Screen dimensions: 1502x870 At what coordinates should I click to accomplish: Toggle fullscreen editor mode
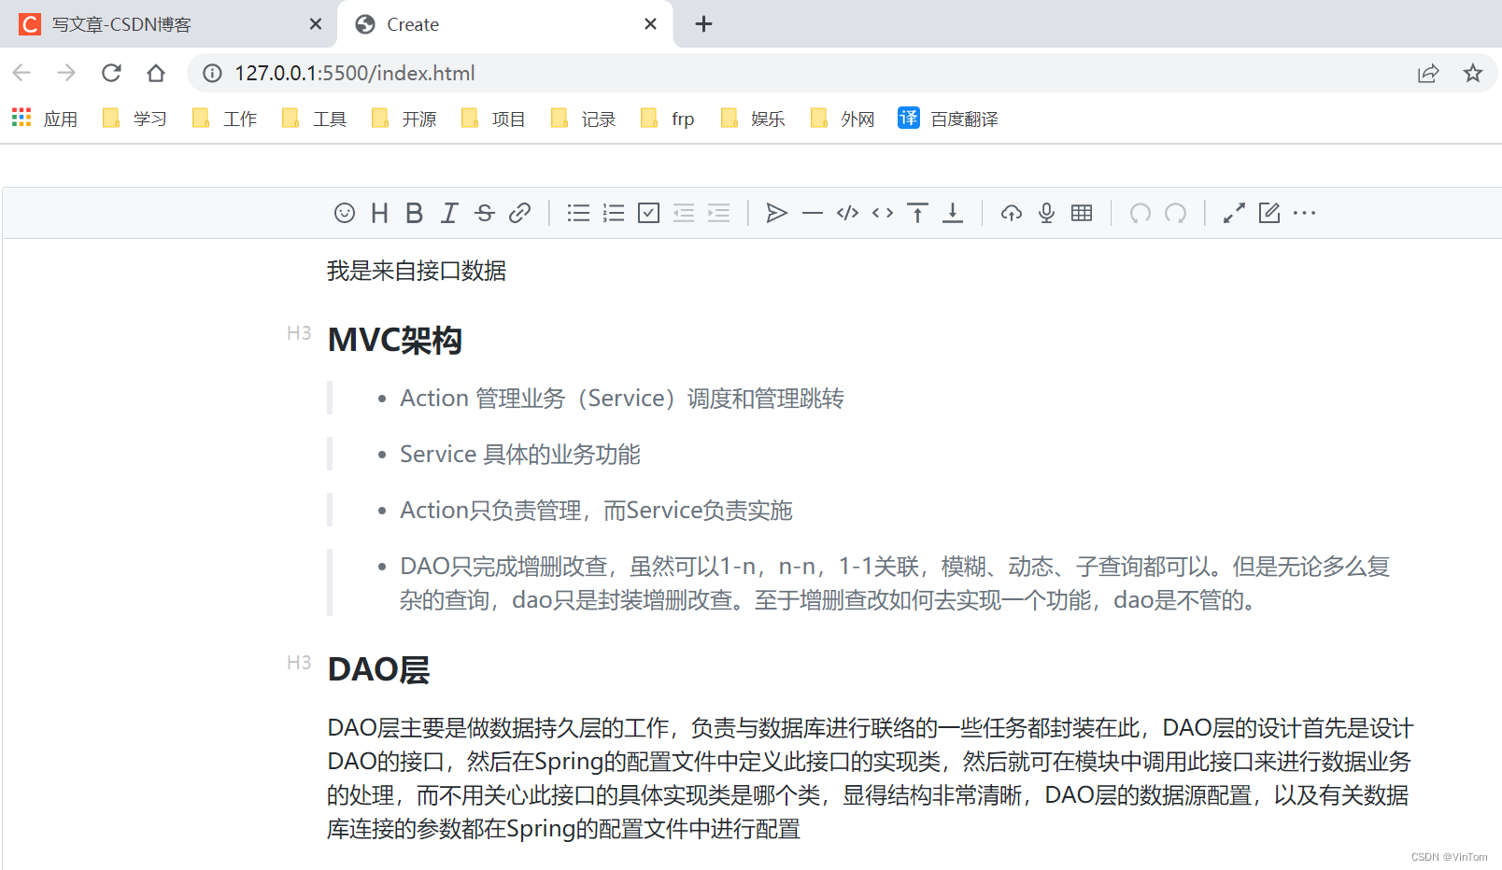click(x=1234, y=213)
